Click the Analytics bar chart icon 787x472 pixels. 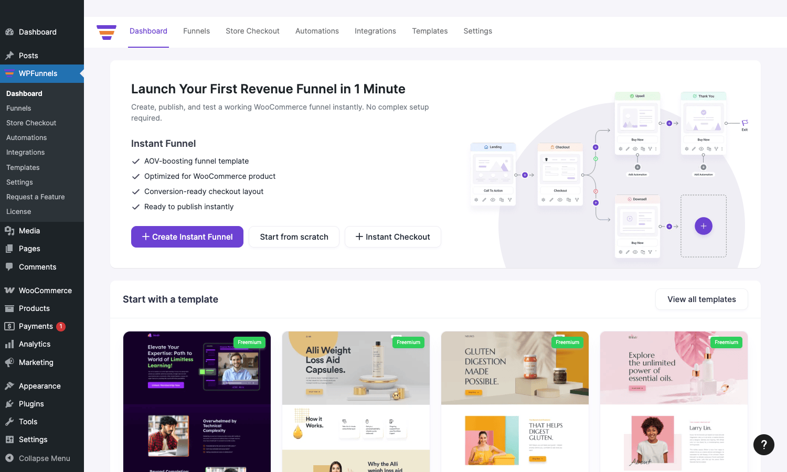click(x=9, y=344)
